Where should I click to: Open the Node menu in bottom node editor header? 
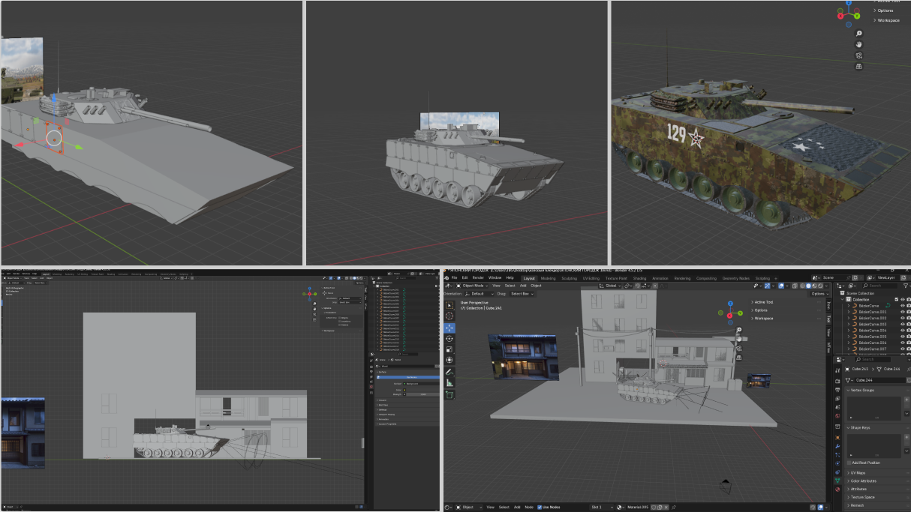pos(529,507)
